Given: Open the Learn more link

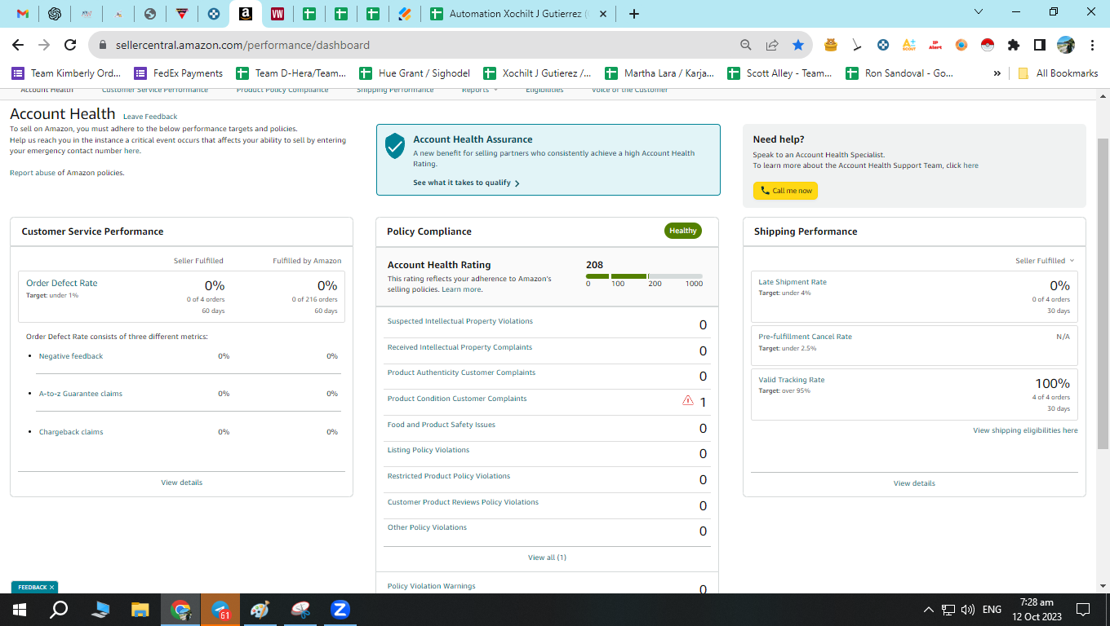Looking at the screenshot, I should point(462,289).
